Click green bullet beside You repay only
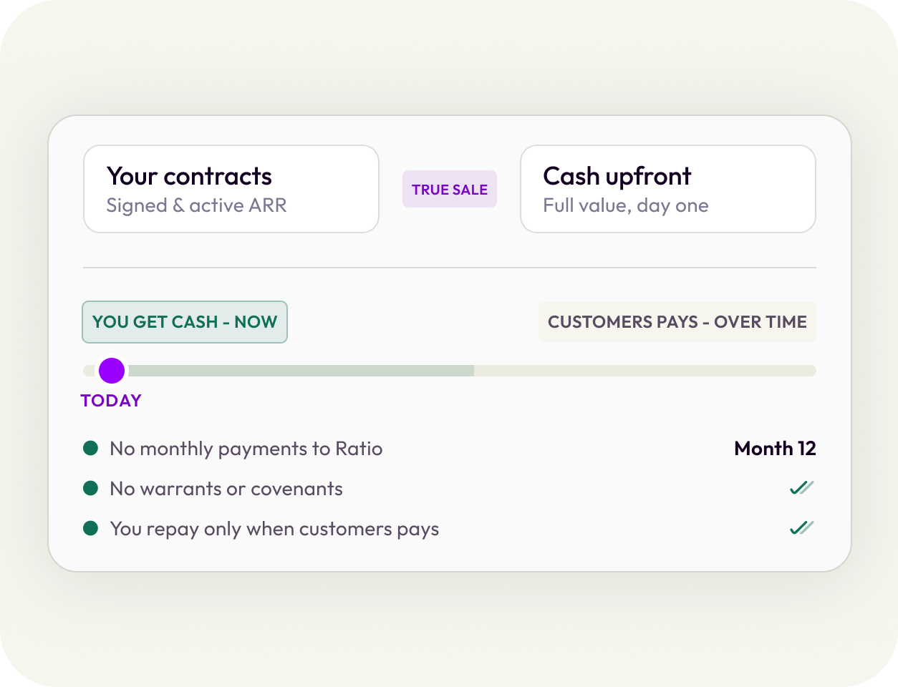Viewport: 898px width, 687px height. pos(90,528)
